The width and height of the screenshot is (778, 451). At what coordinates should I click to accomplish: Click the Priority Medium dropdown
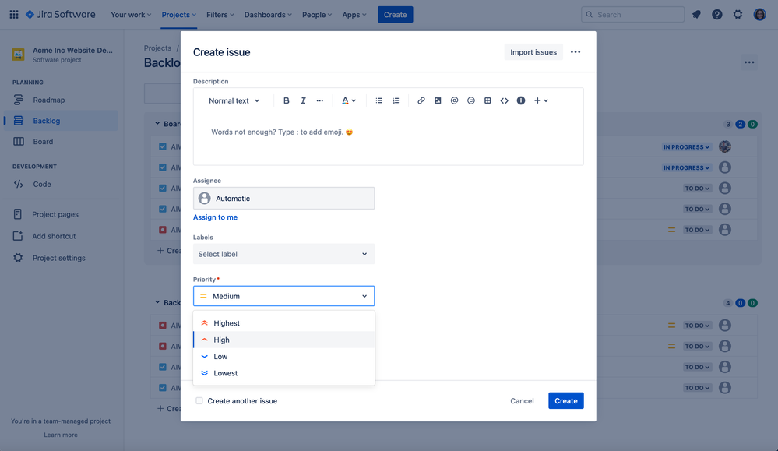tap(283, 296)
